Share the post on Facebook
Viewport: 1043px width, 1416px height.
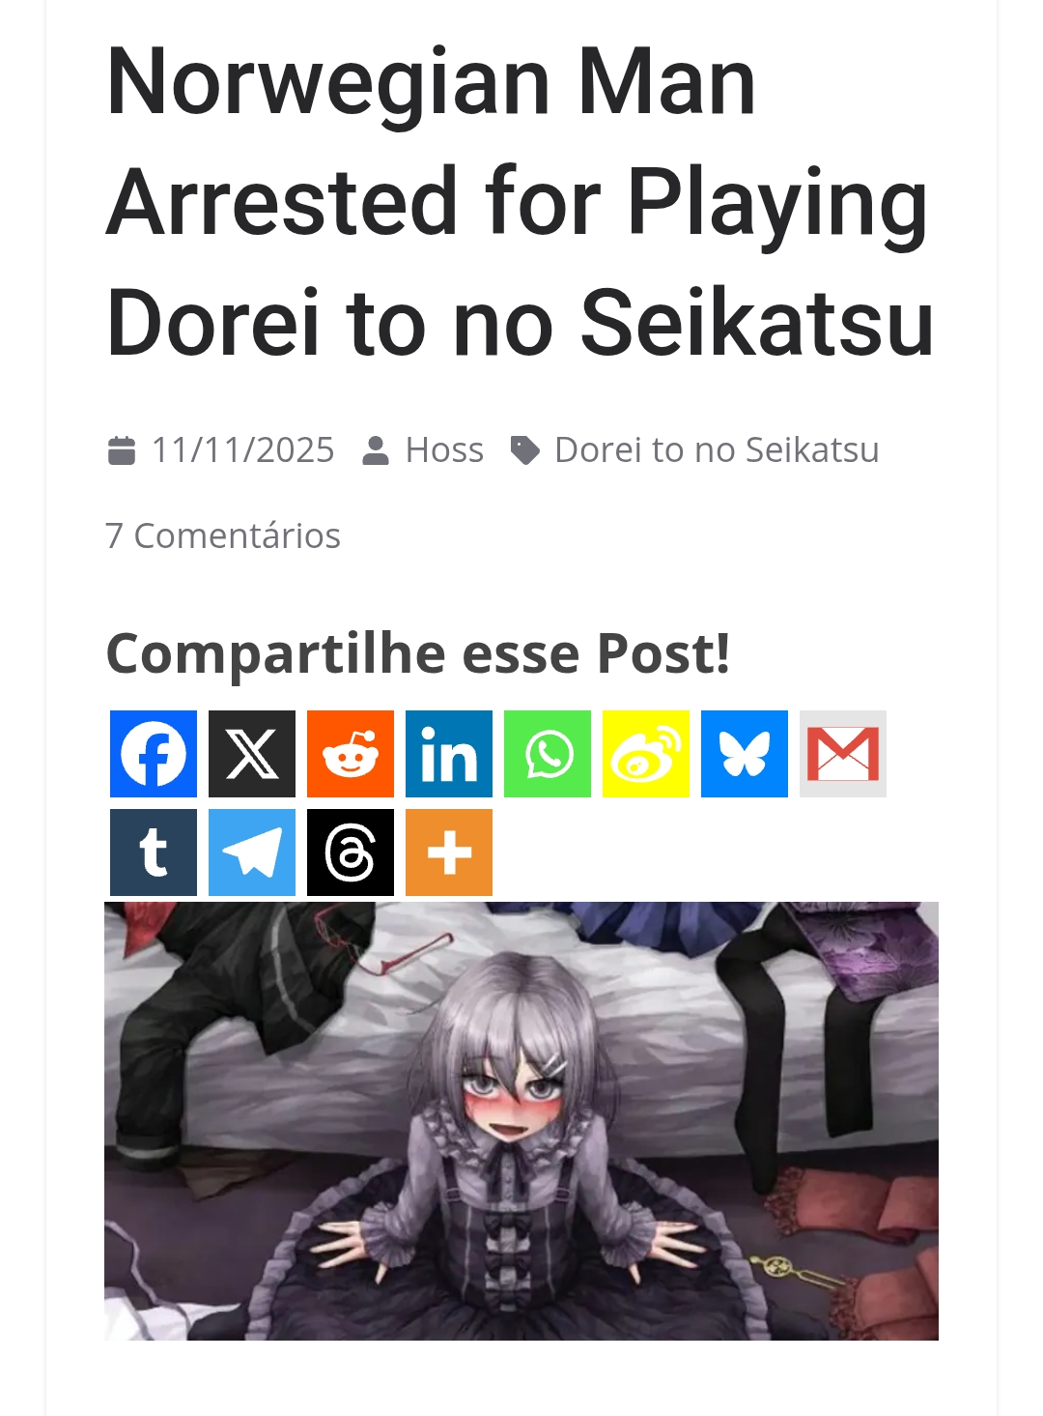[154, 754]
